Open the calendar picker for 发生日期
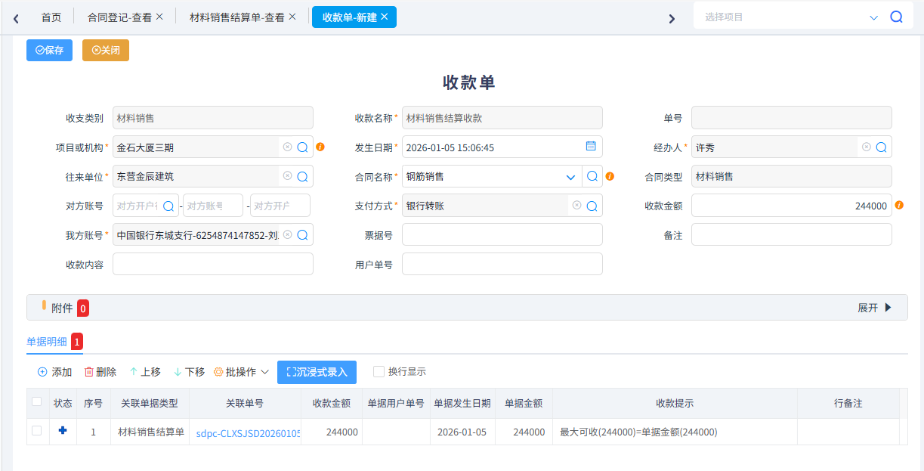The height and width of the screenshot is (471, 924). pos(592,147)
